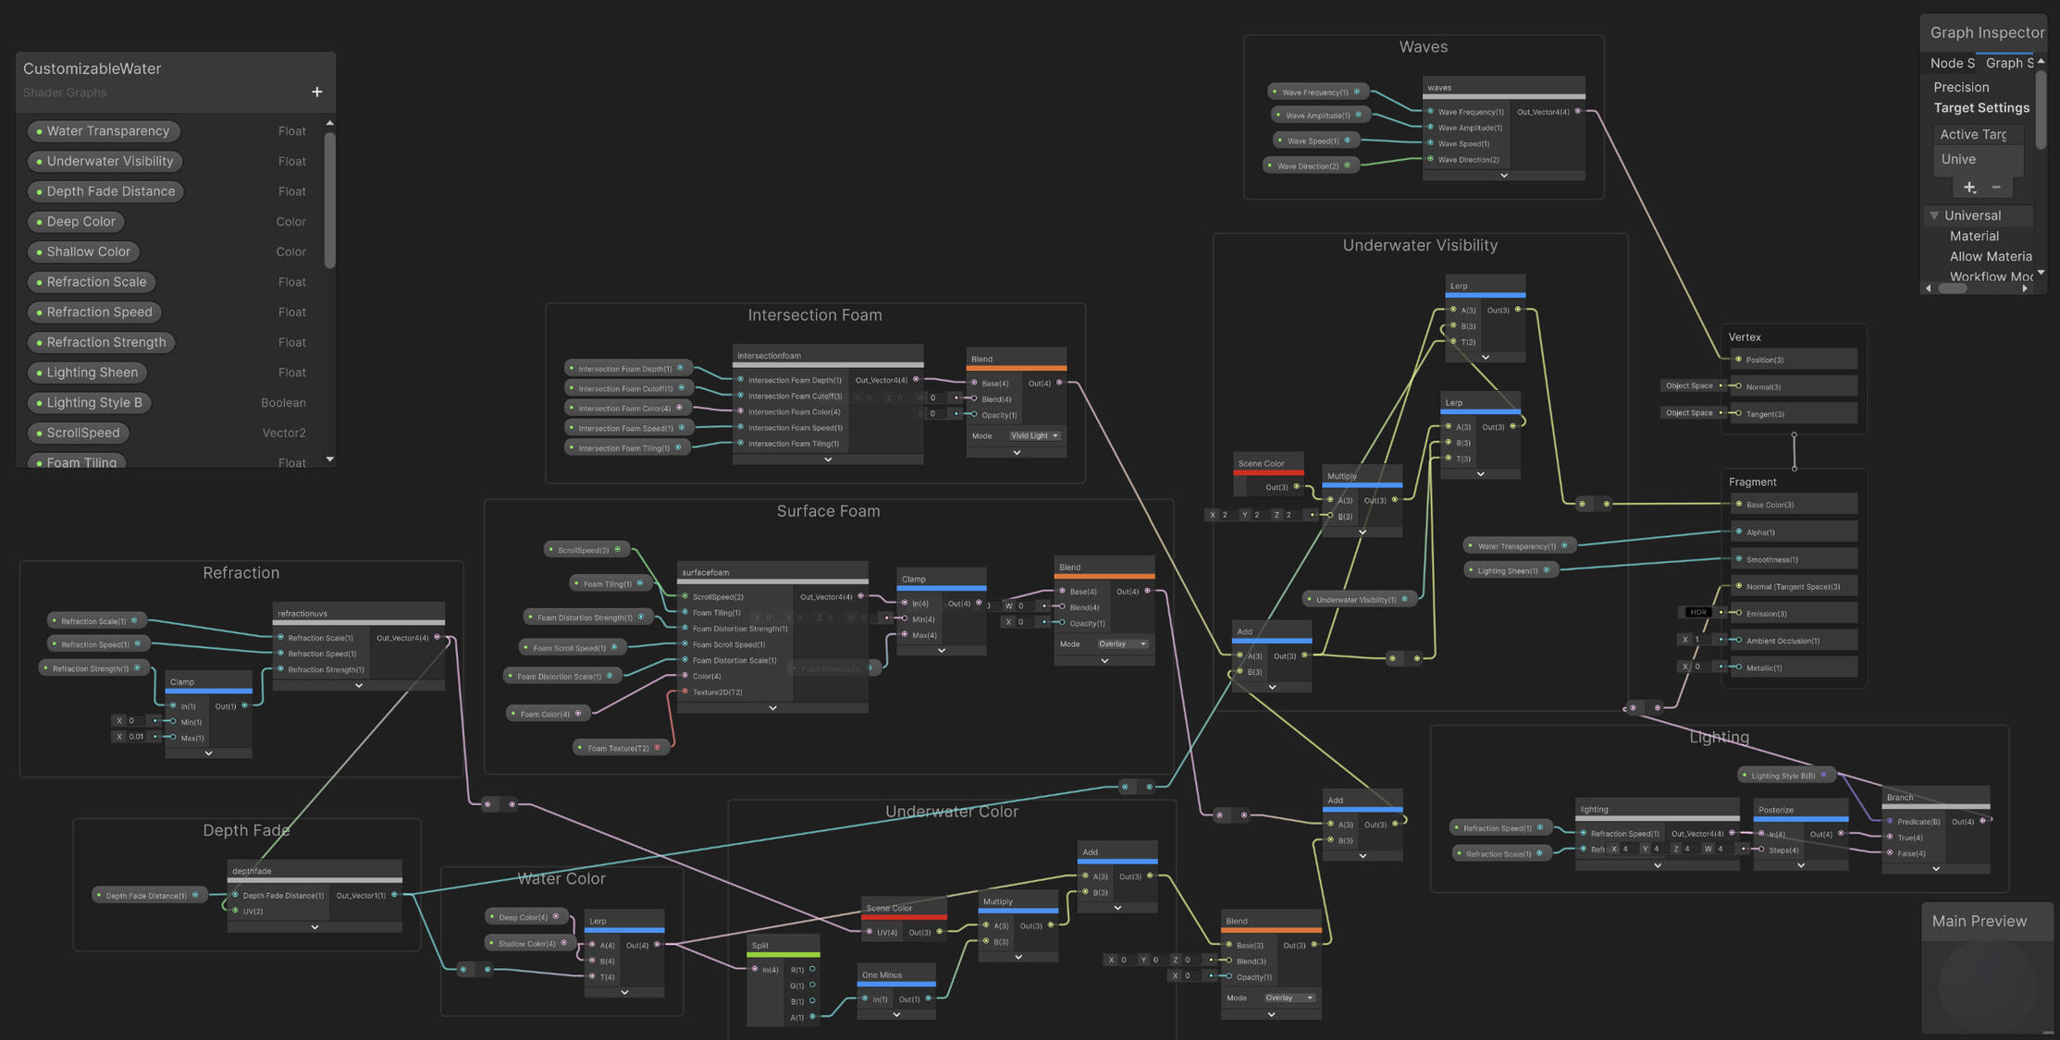The height and width of the screenshot is (1040, 2060).
Task: Collapse the waves node with its chevron
Action: tap(1504, 176)
